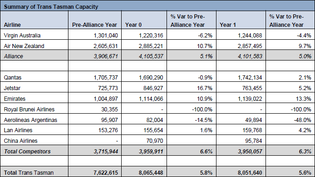Click the Total Trans Tasman value 8,065,448
Viewport: 315px width, 177px height.
click(151, 173)
